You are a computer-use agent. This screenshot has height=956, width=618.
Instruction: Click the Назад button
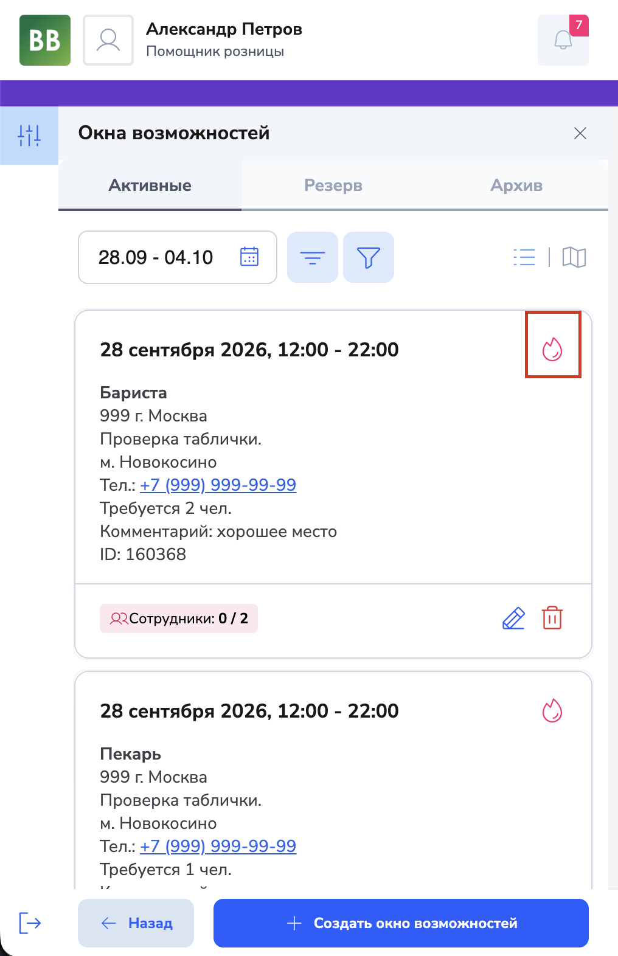[x=136, y=923]
